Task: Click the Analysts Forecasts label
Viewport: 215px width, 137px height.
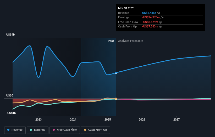Action: (130, 41)
